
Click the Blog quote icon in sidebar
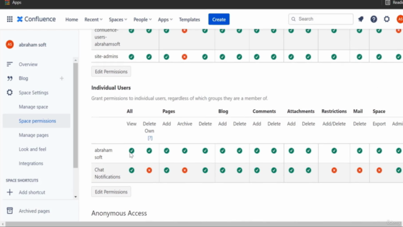pos(9,78)
